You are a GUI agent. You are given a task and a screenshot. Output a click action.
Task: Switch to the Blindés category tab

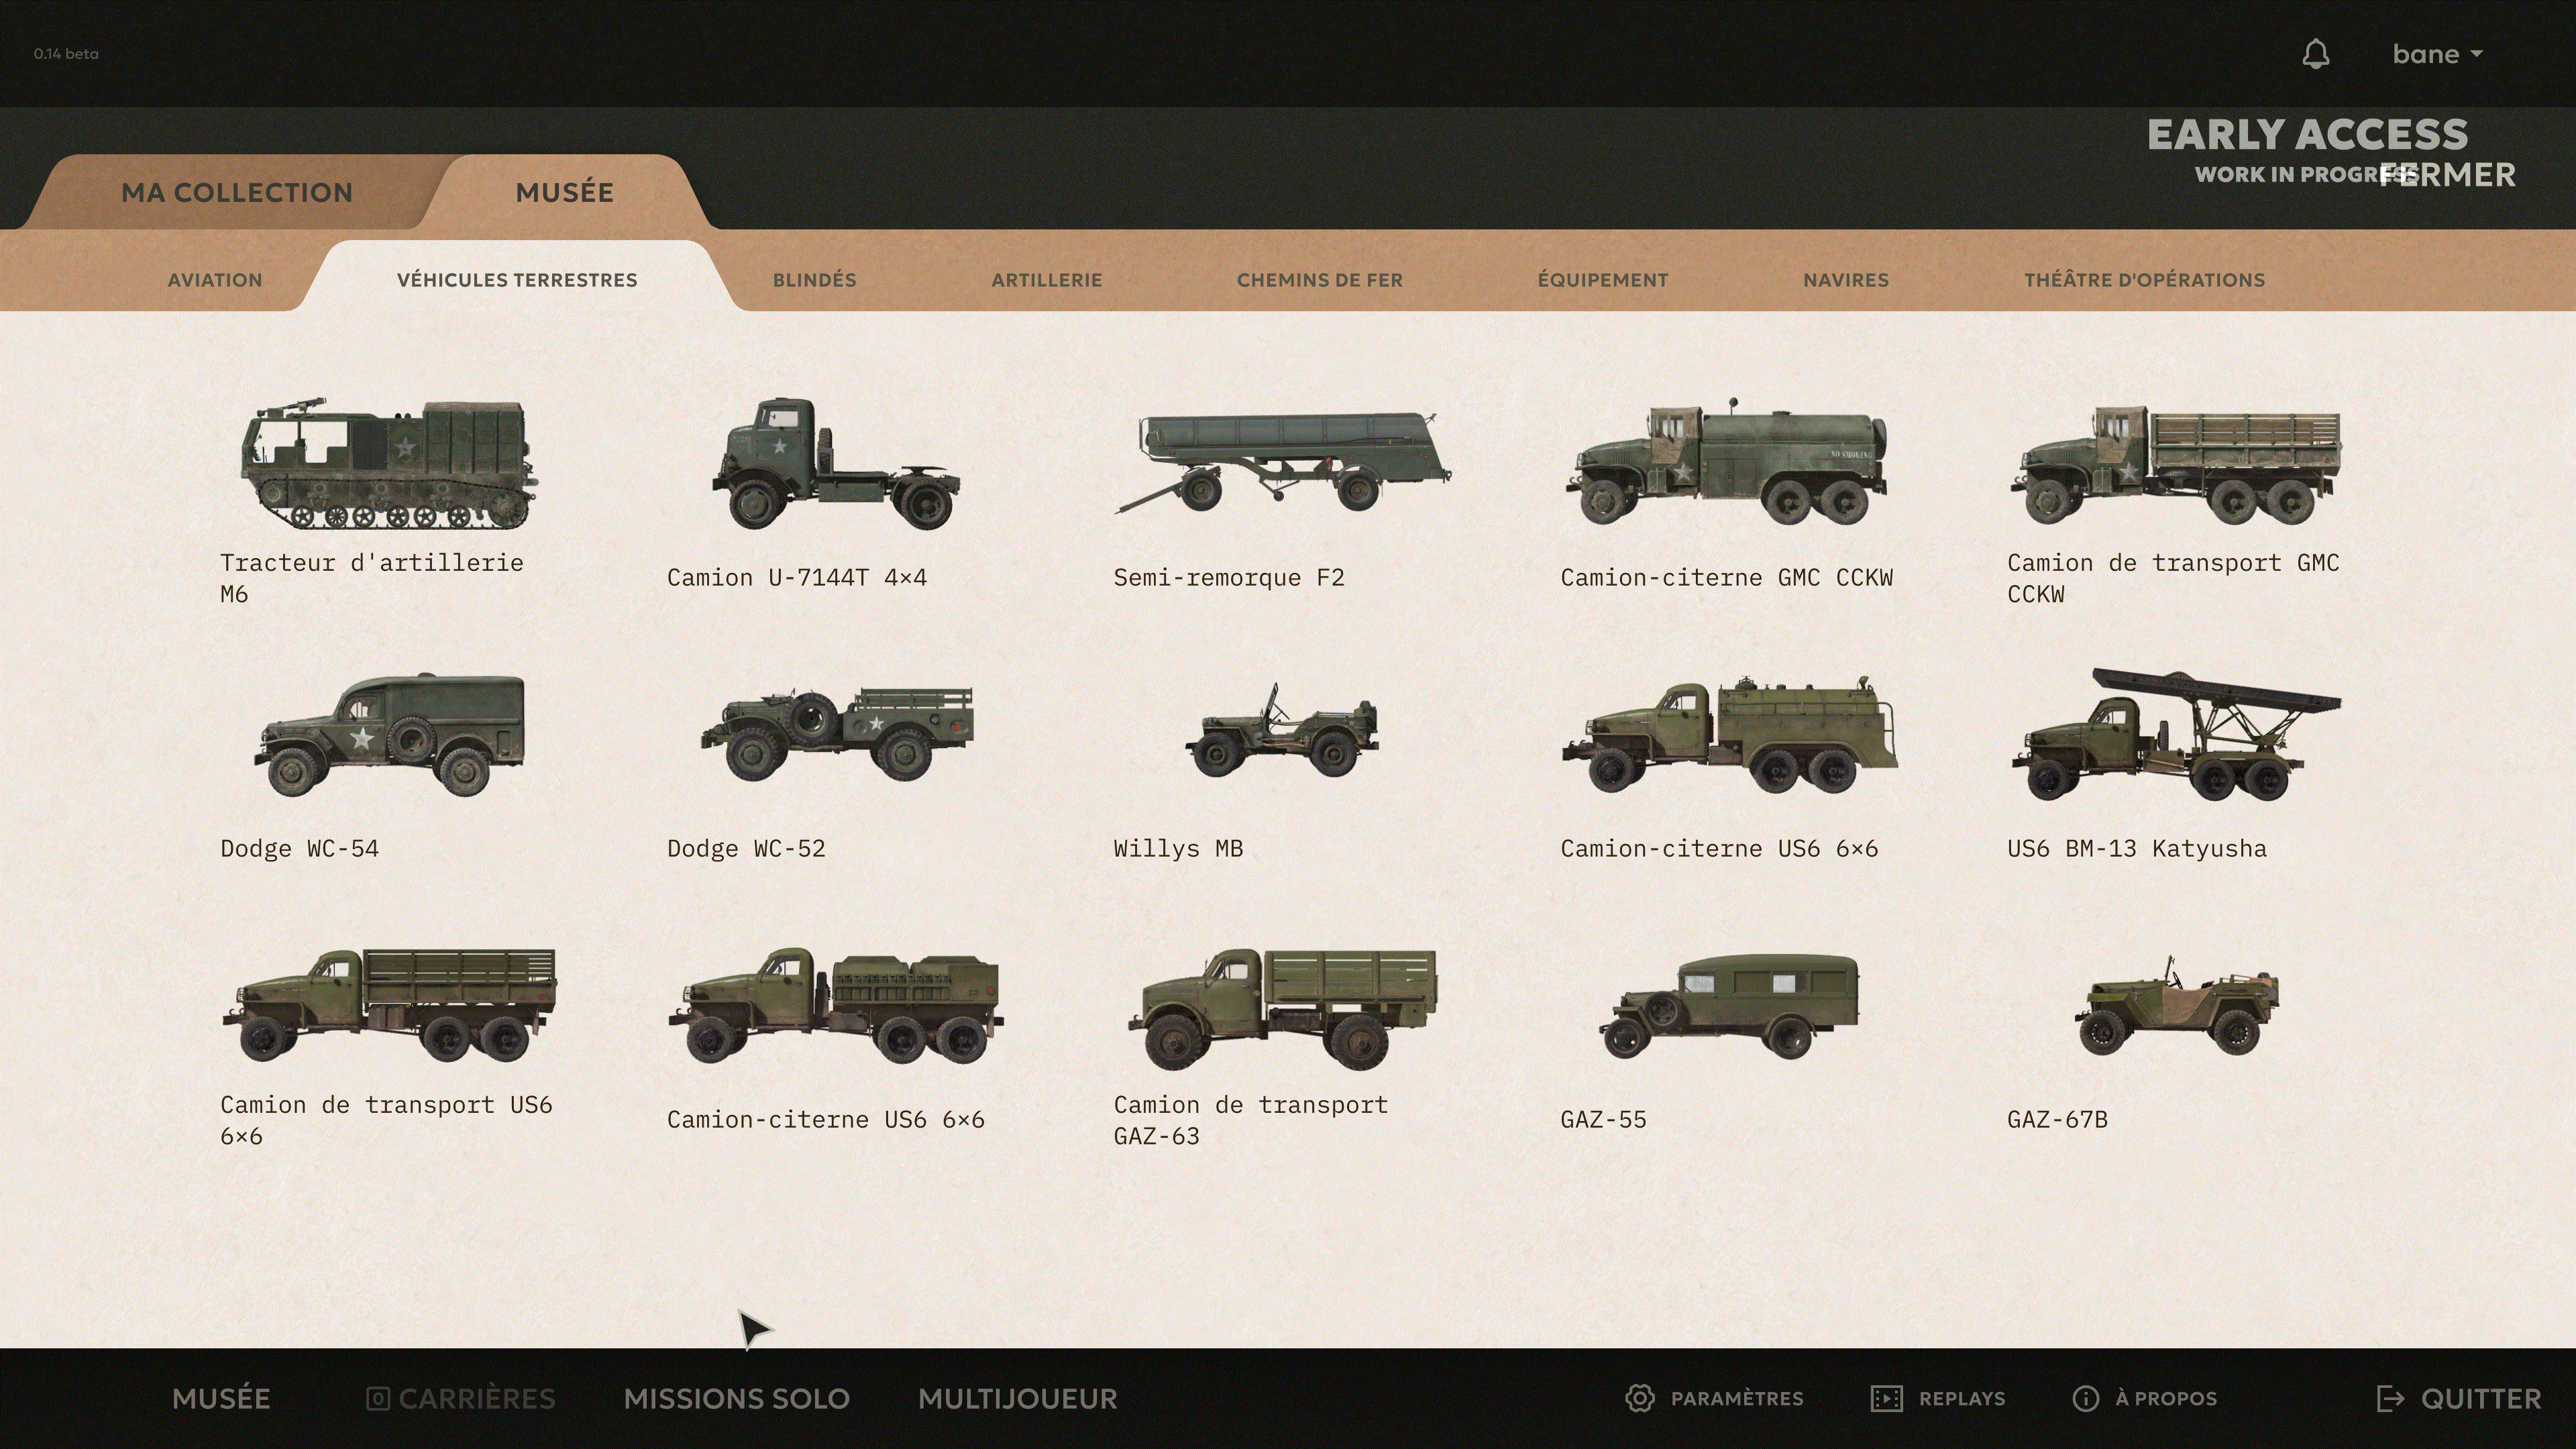(814, 280)
